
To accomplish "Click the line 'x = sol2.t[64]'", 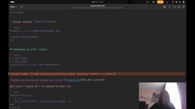I will click(x=18, y=58).
